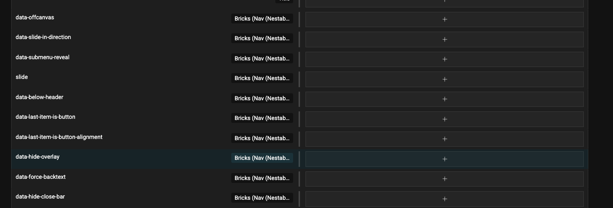This screenshot has height=208, width=613.
Task: Click plus in data-hide-close-bar row
Action: coord(444,199)
